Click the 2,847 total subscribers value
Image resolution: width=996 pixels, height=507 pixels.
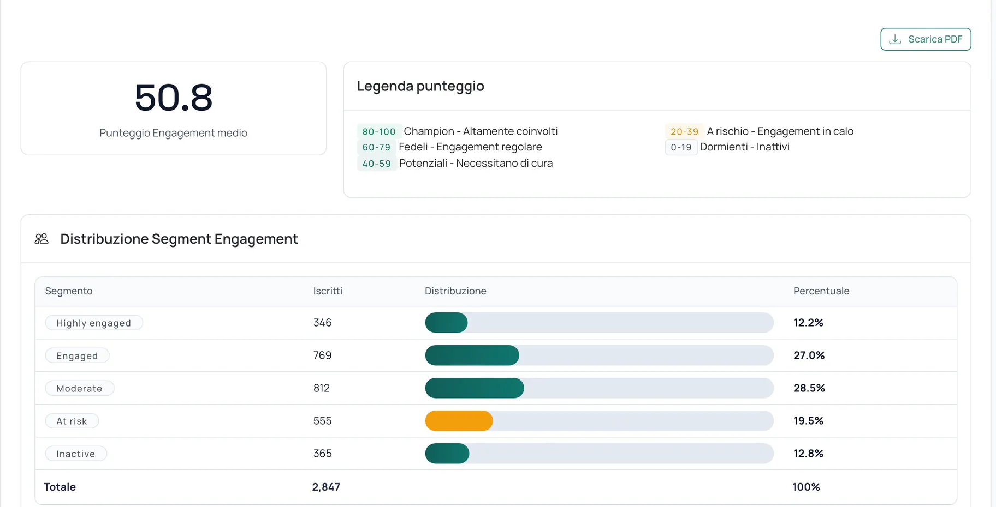326,487
